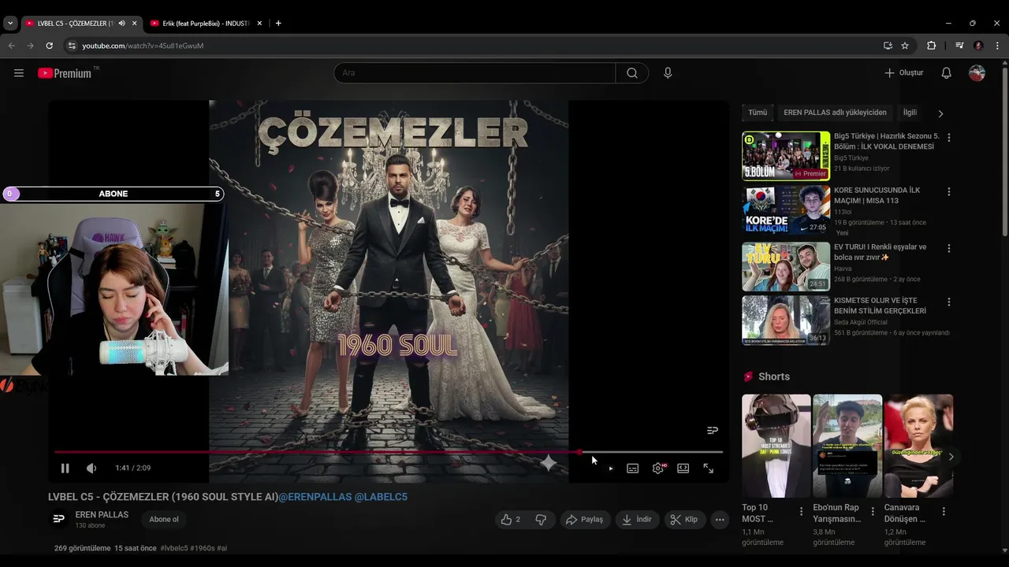Focus the Ara search input field
The width and height of the screenshot is (1009, 567).
(475, 73)
